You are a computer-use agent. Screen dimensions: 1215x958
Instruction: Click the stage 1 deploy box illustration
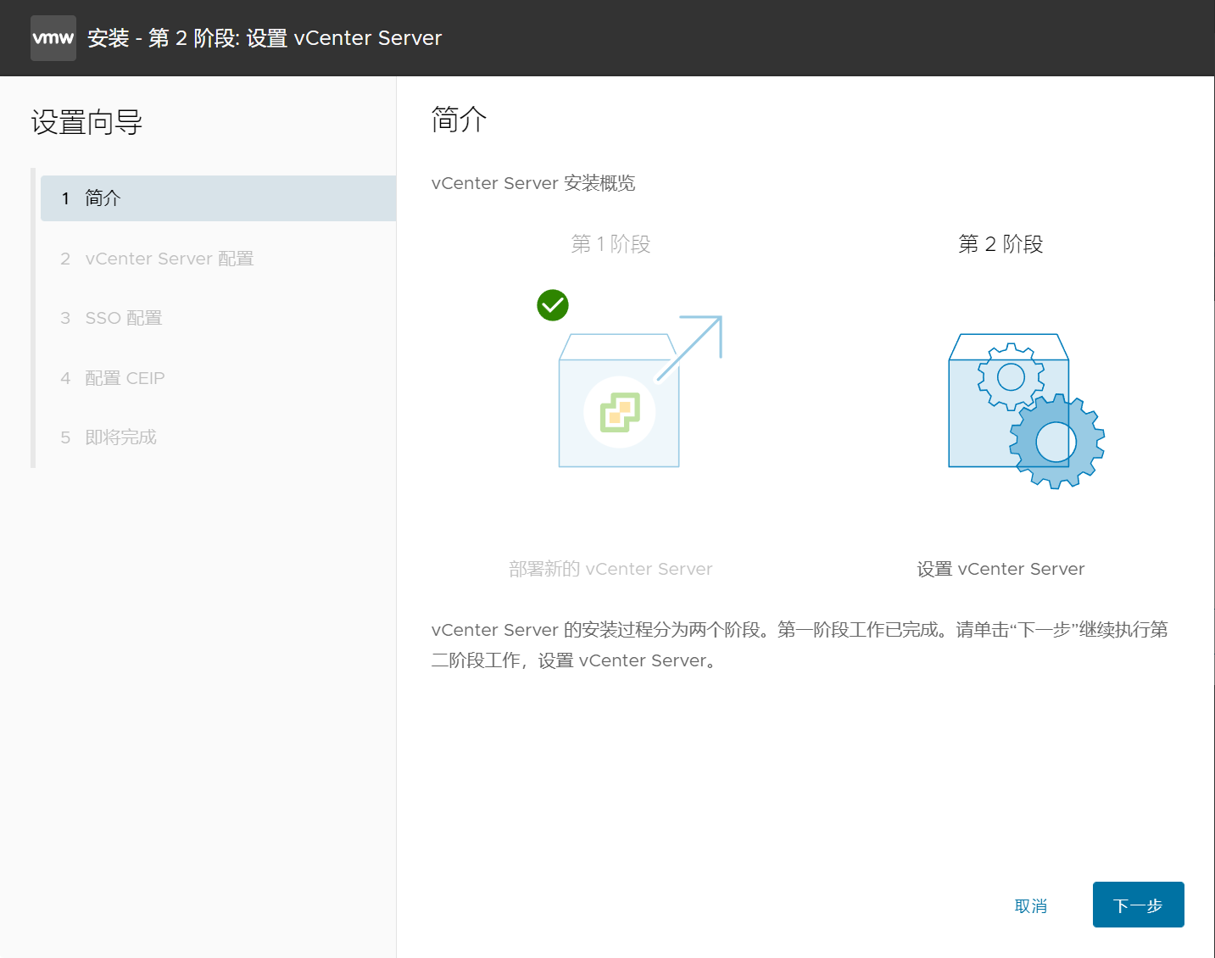click(640, 391)
